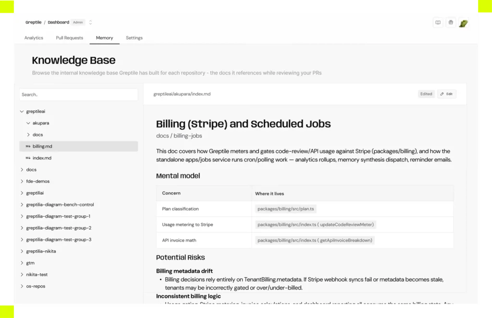Click the updateCodeReviewMeter code path cell

(315, 224)
